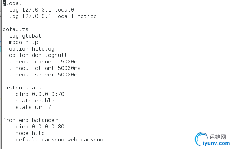Image resolution: width=232 pixels, height=149 pixels.
Task: Click the '5000ms' connect timeout value
Action: [x=71, y=62]
